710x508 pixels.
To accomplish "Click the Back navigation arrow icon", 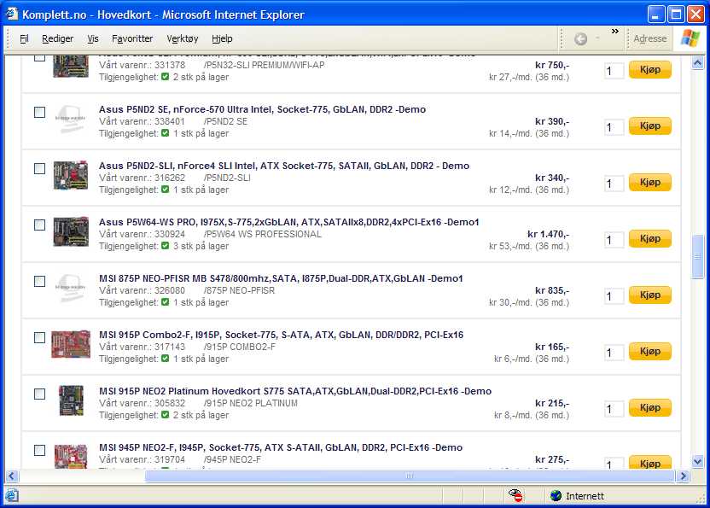I will tap(580, 39).
